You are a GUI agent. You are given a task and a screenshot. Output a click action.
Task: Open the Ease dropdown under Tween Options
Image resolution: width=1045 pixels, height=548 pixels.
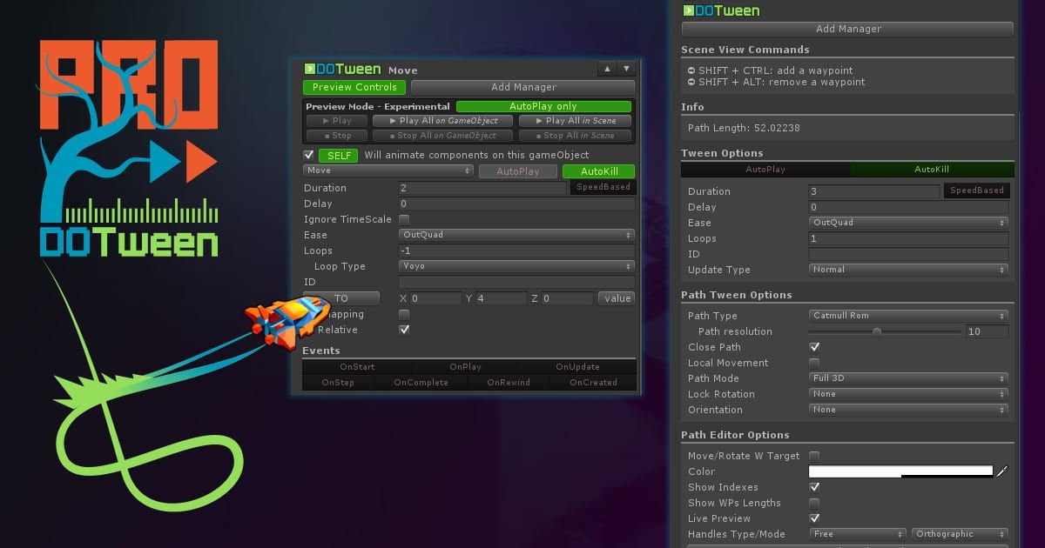[908, 223]
